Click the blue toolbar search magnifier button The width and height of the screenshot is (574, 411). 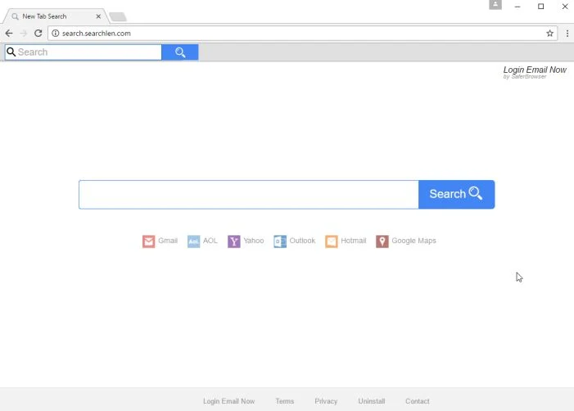[x=180, y=52]
